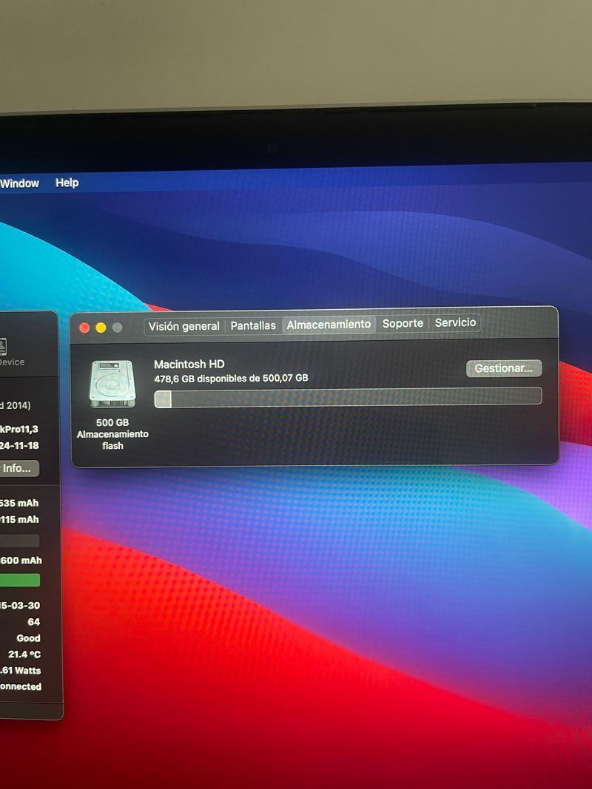
Task: Select the Almacenamiento tab
Action: point(329,325)
